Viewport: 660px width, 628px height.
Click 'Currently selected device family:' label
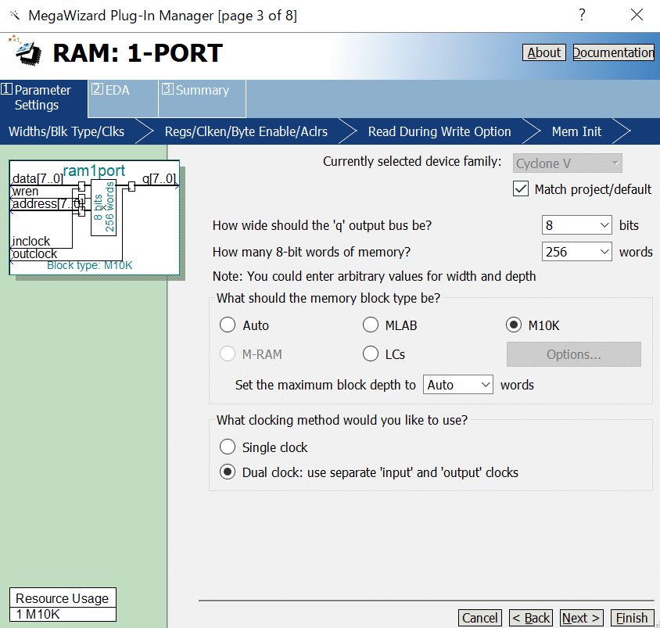point(412,162)
